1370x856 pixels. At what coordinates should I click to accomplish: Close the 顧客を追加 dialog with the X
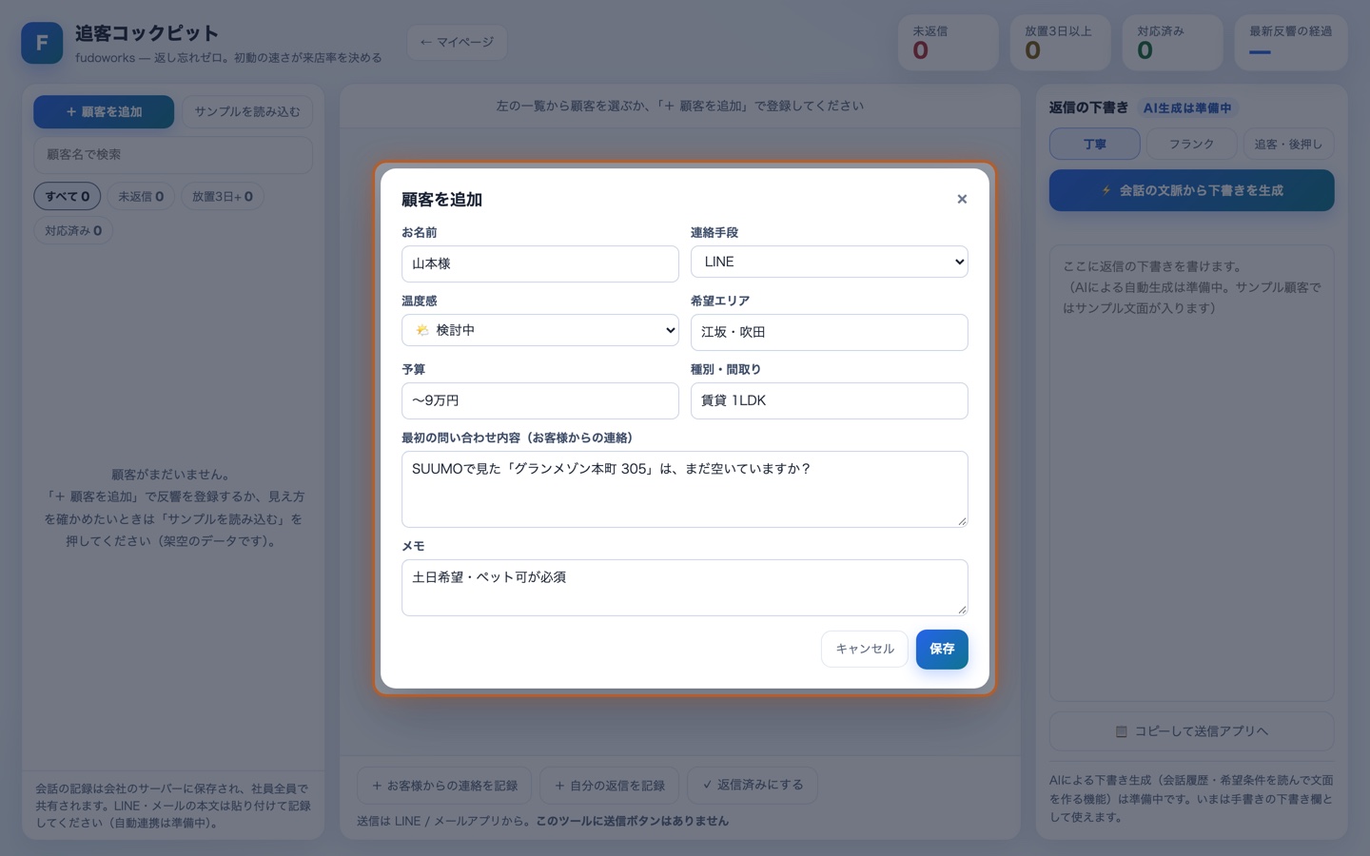(962, 199)
